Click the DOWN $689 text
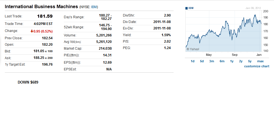 pyautogui.click(x=28, y=82)
